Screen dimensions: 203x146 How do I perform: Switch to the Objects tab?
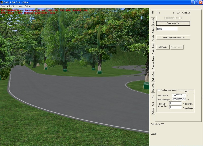coord(153,21)
